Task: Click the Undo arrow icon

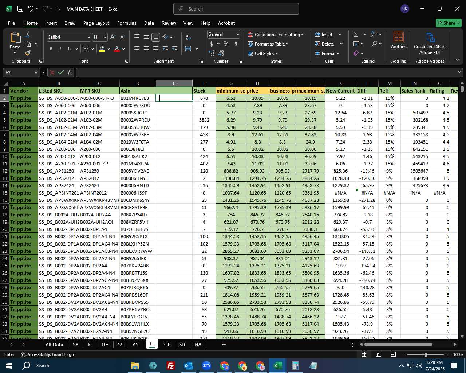Action: coord(31,9)
